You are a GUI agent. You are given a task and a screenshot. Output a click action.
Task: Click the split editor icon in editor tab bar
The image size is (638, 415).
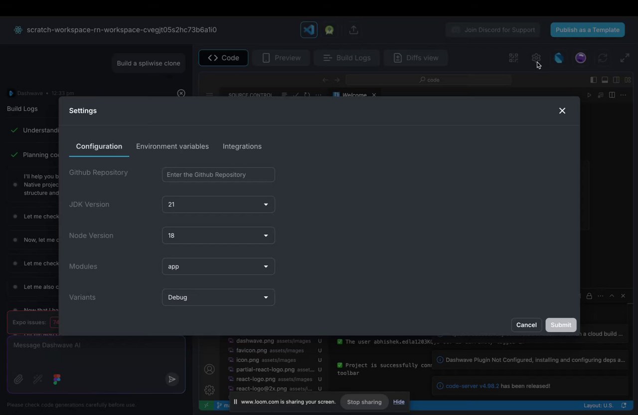click(x=612, y=95)
